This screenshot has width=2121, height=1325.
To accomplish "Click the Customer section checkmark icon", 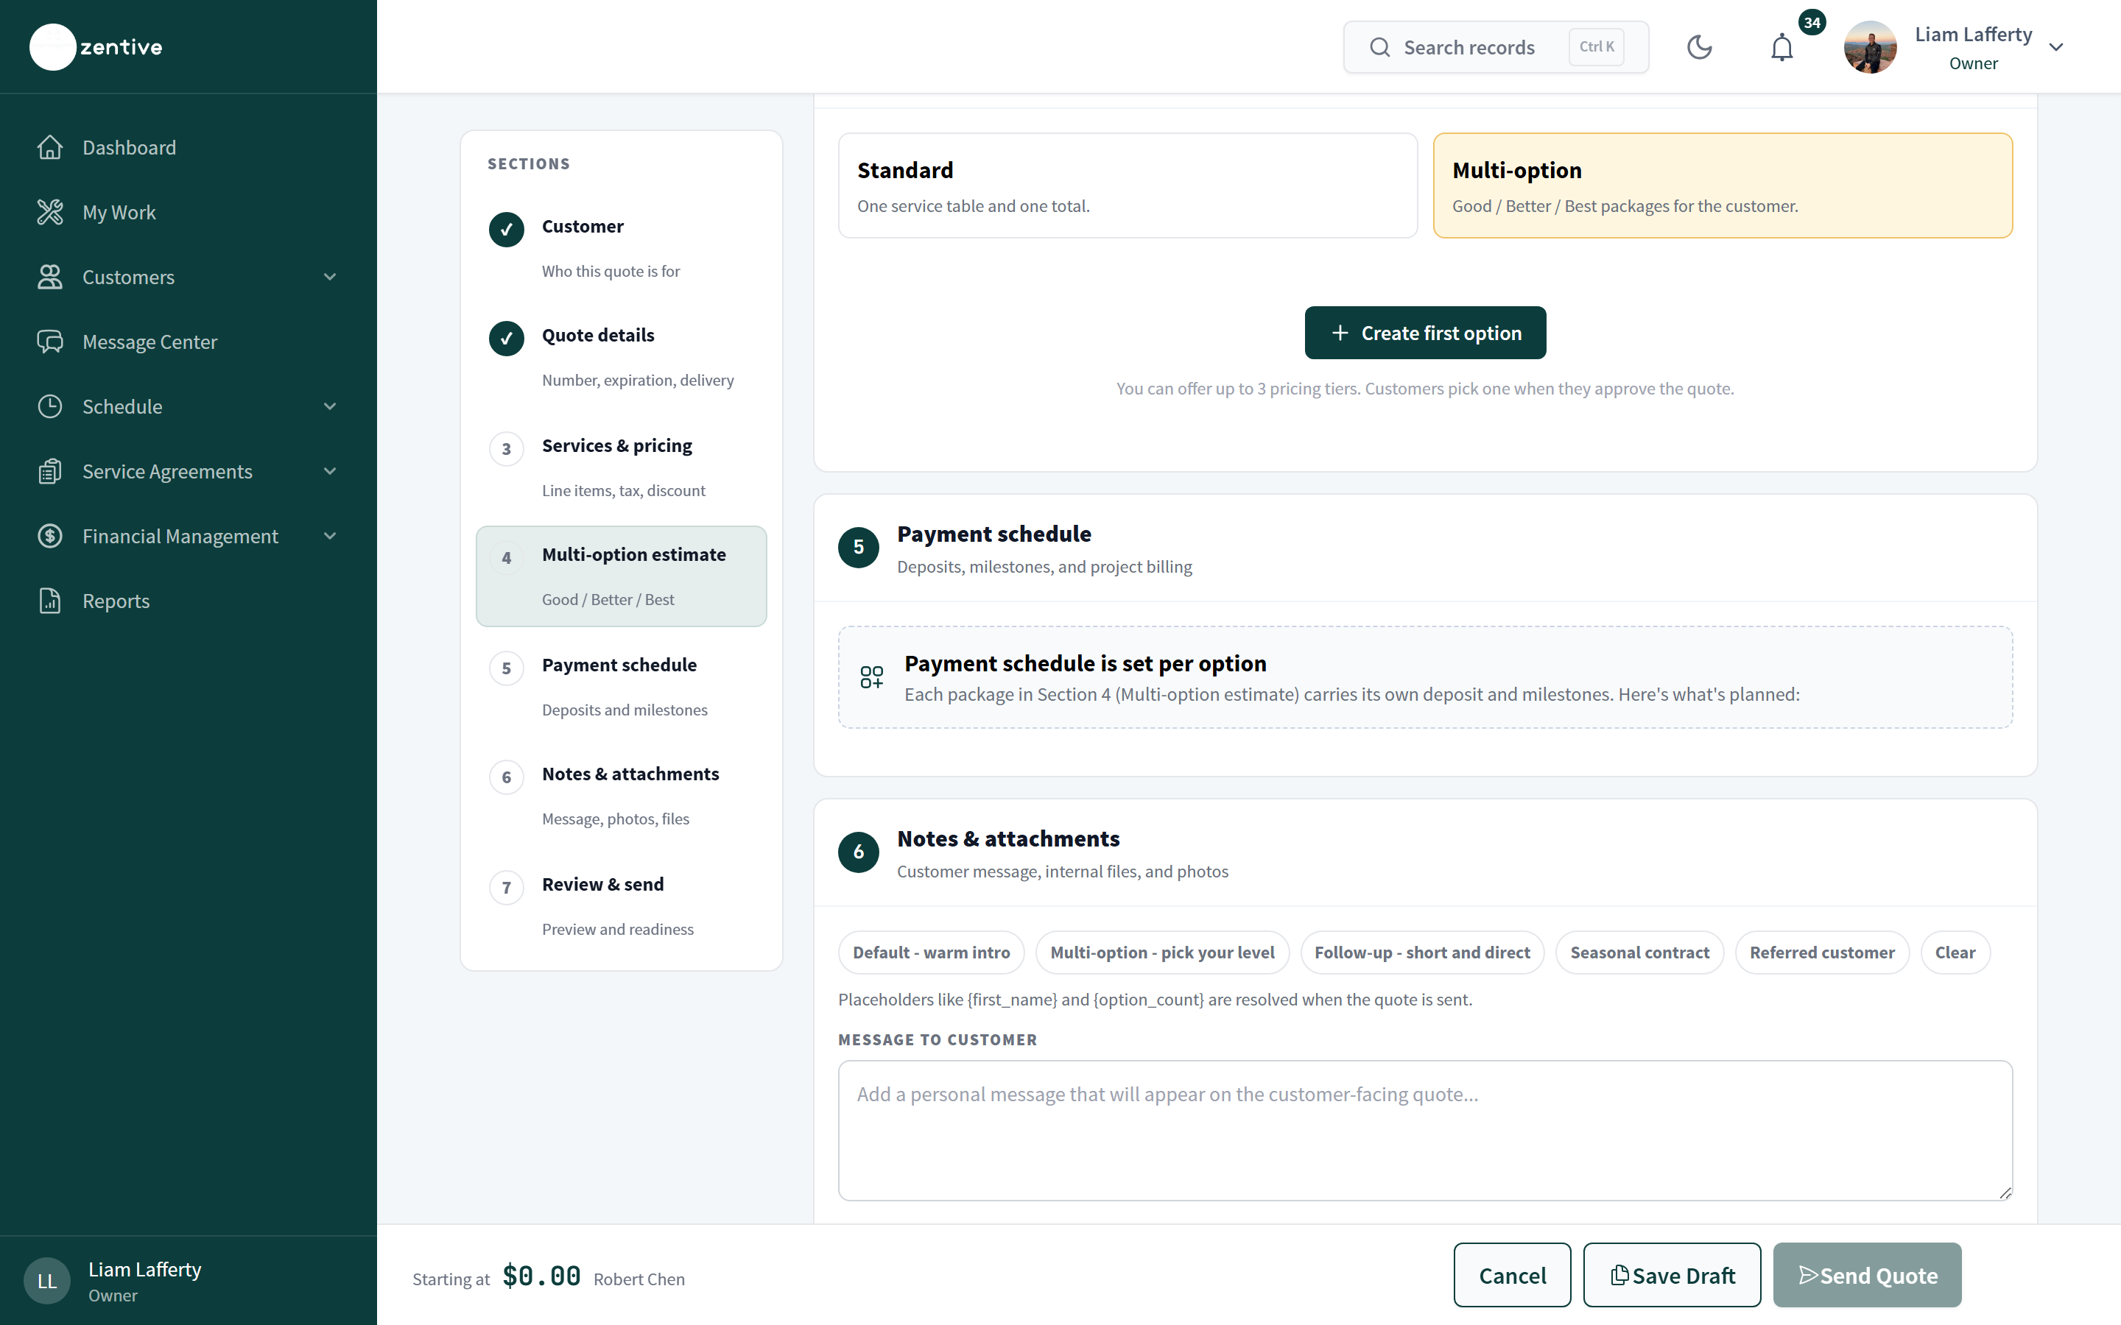I will [x=507, y=230].
